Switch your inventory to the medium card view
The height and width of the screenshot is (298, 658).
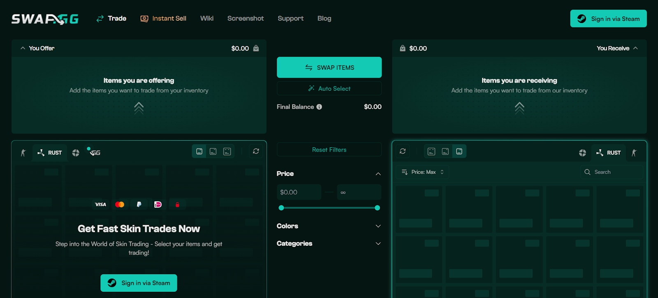point(213,151)
